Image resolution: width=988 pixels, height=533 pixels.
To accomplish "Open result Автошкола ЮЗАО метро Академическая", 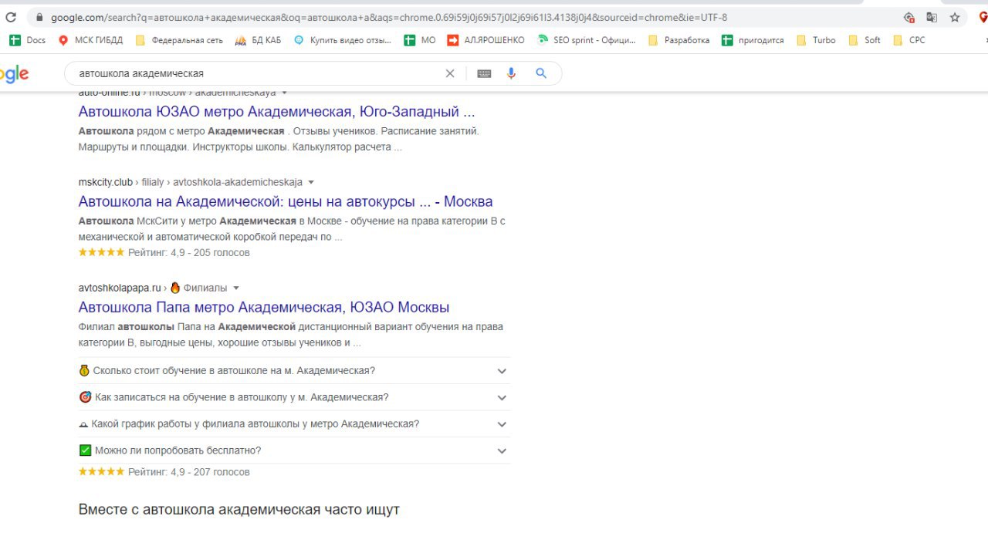I will [276, 112].
